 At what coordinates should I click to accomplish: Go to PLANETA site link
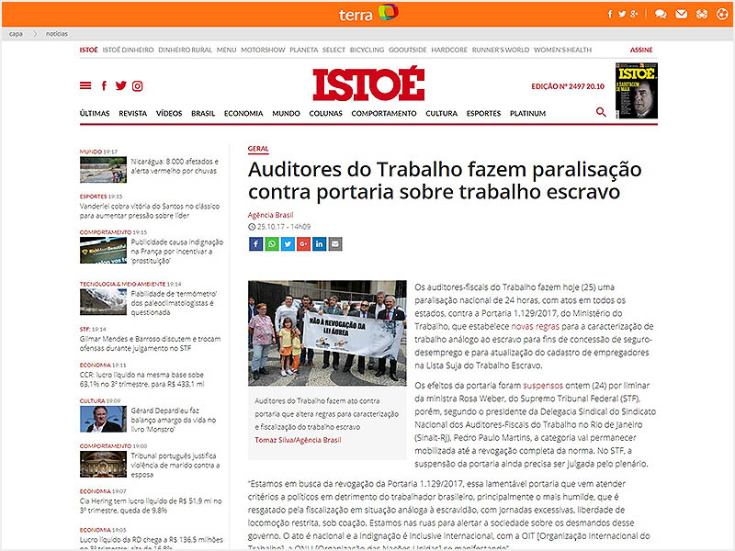point(304,50)
